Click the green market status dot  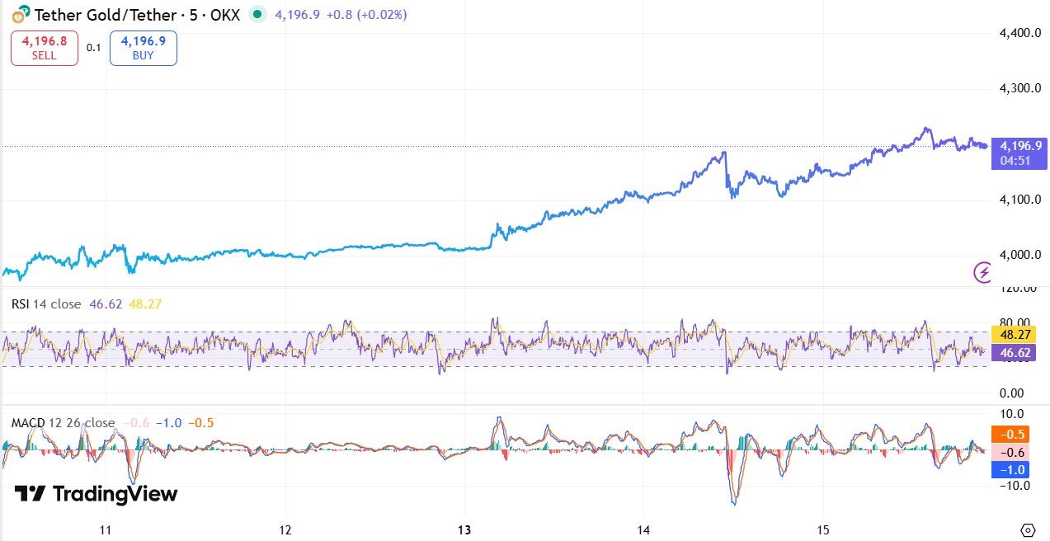click(x=258, y=14)
